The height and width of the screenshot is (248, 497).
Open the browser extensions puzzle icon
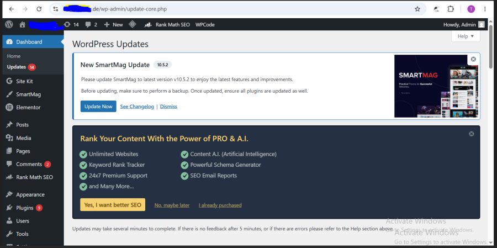coord(451,9)
